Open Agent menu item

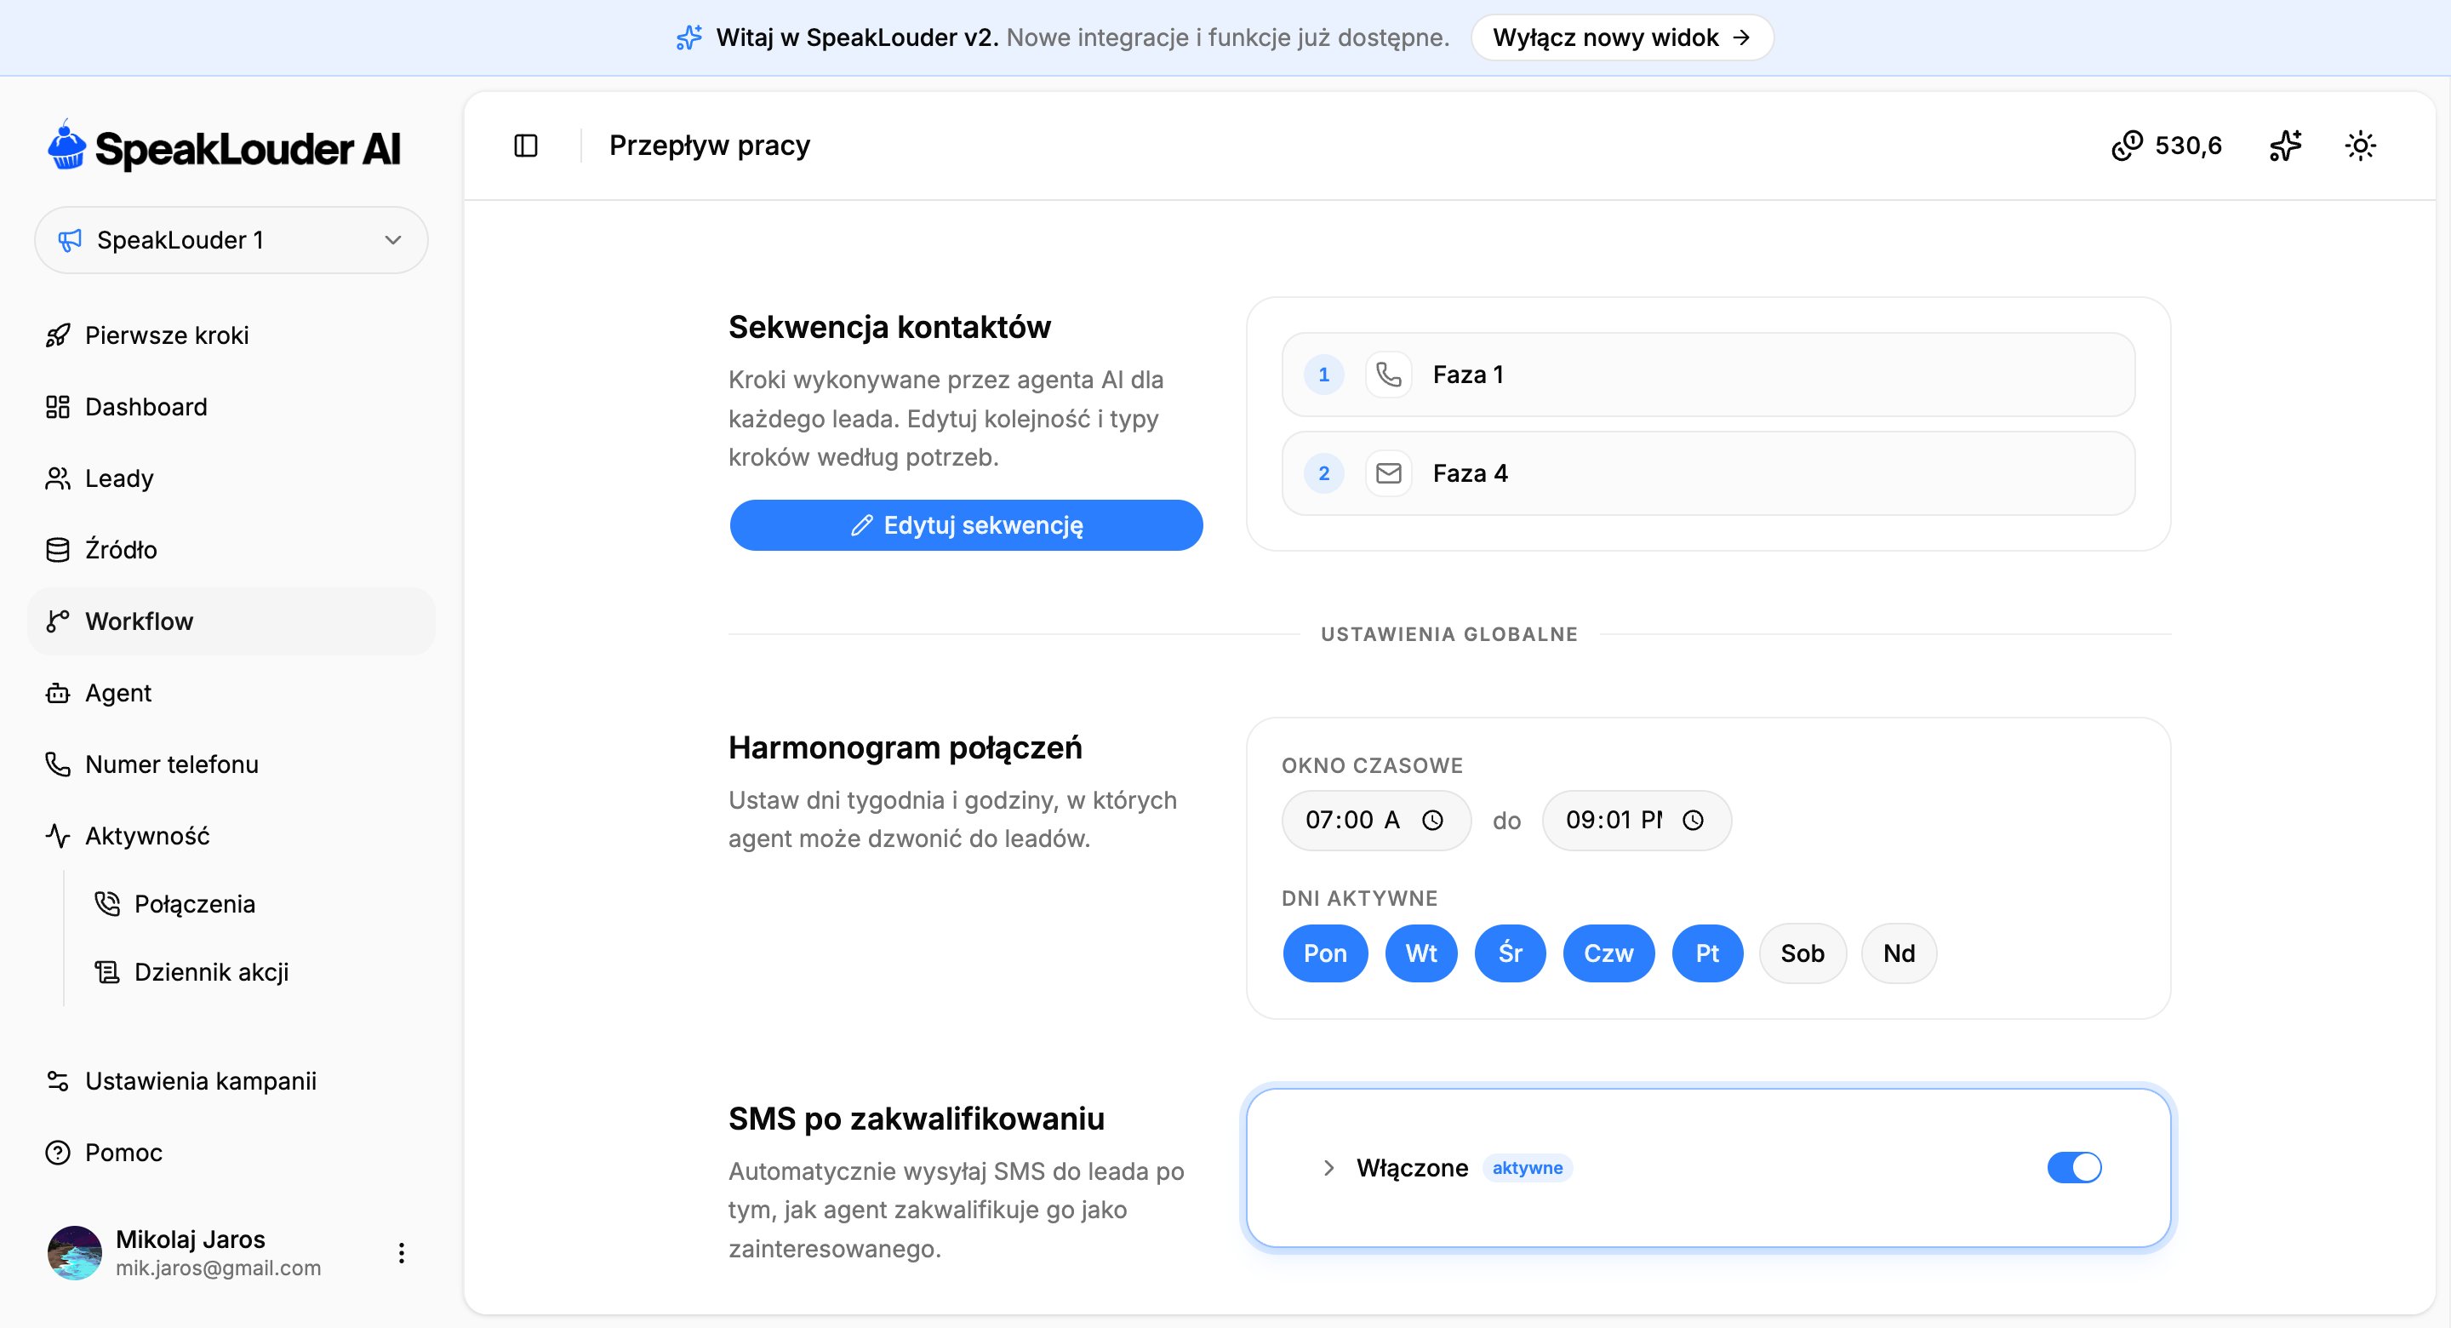pyautogui.click(x=231, y=693)
